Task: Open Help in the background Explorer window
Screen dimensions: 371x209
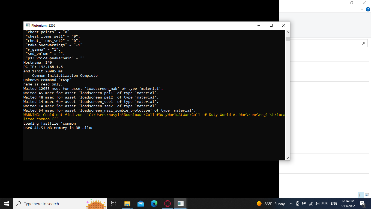Action: click(x=368, y=9)
